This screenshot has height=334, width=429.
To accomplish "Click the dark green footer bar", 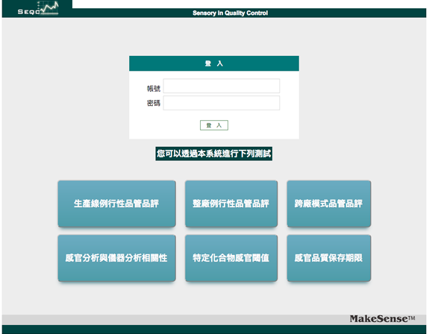I will (x=214, y=330).
